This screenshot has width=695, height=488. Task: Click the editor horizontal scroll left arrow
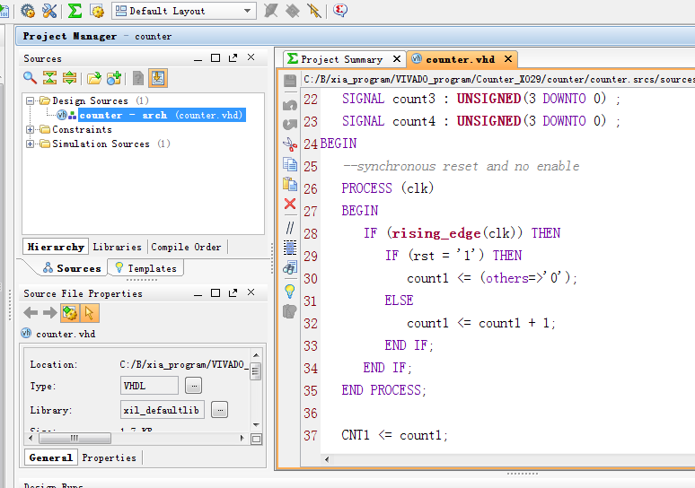click(327, 459)
